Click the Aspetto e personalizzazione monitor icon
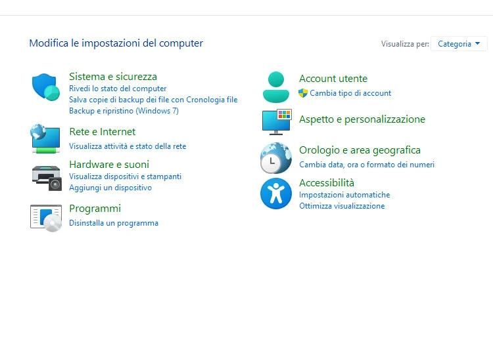This screenshot has width=493, height=349. pos(277,122)
